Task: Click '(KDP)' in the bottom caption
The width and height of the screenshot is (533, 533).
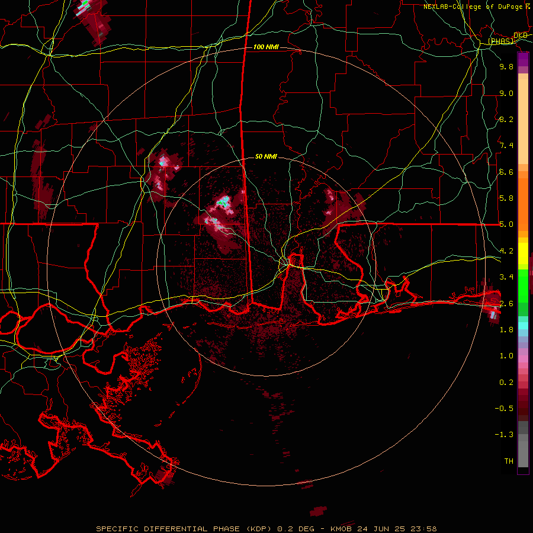Action: click(258, 529)
